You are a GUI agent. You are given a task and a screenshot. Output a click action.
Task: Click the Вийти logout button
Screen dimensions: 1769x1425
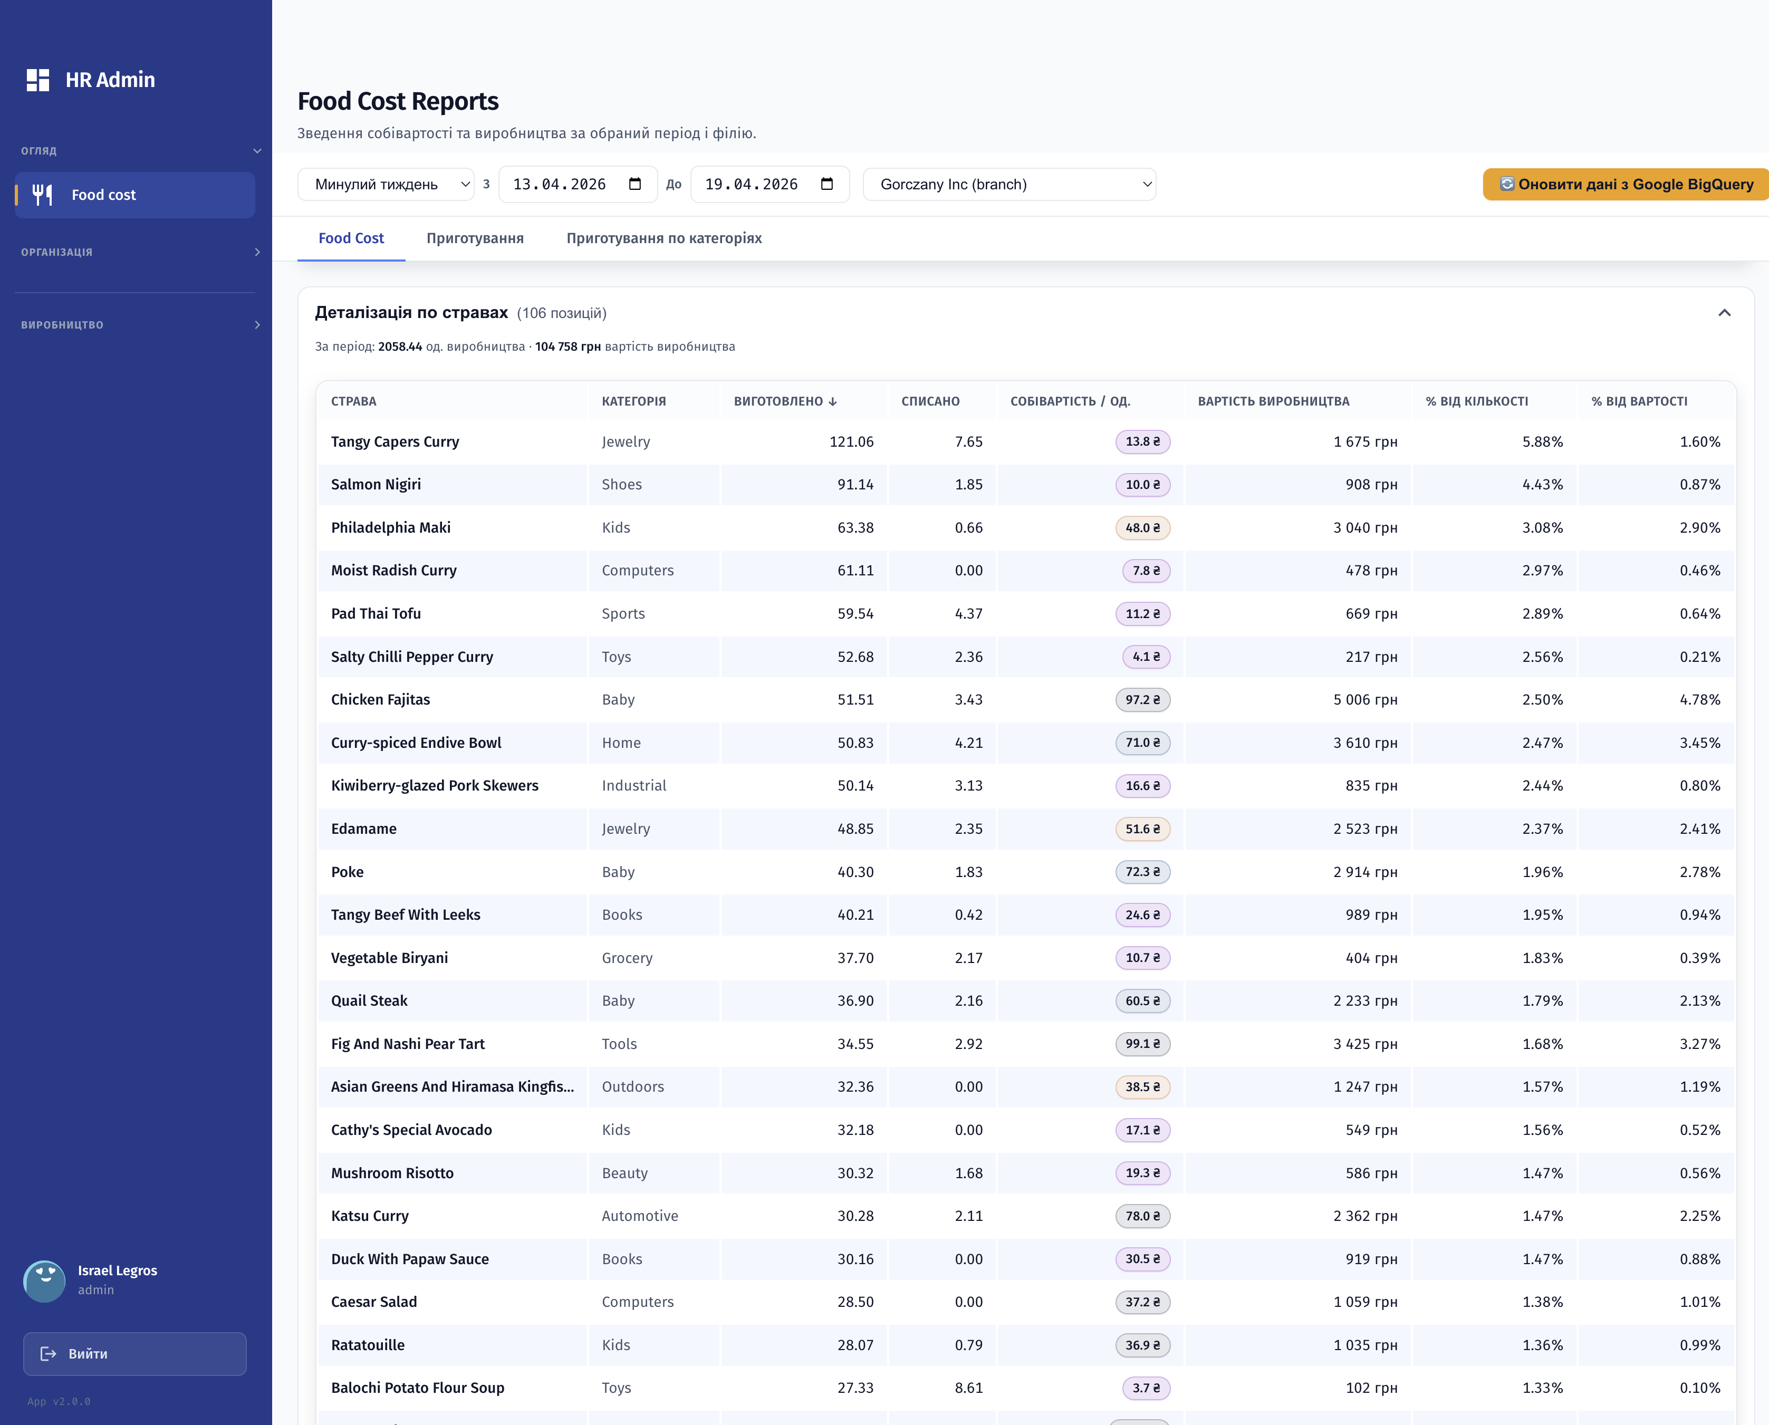point(134,1354)
